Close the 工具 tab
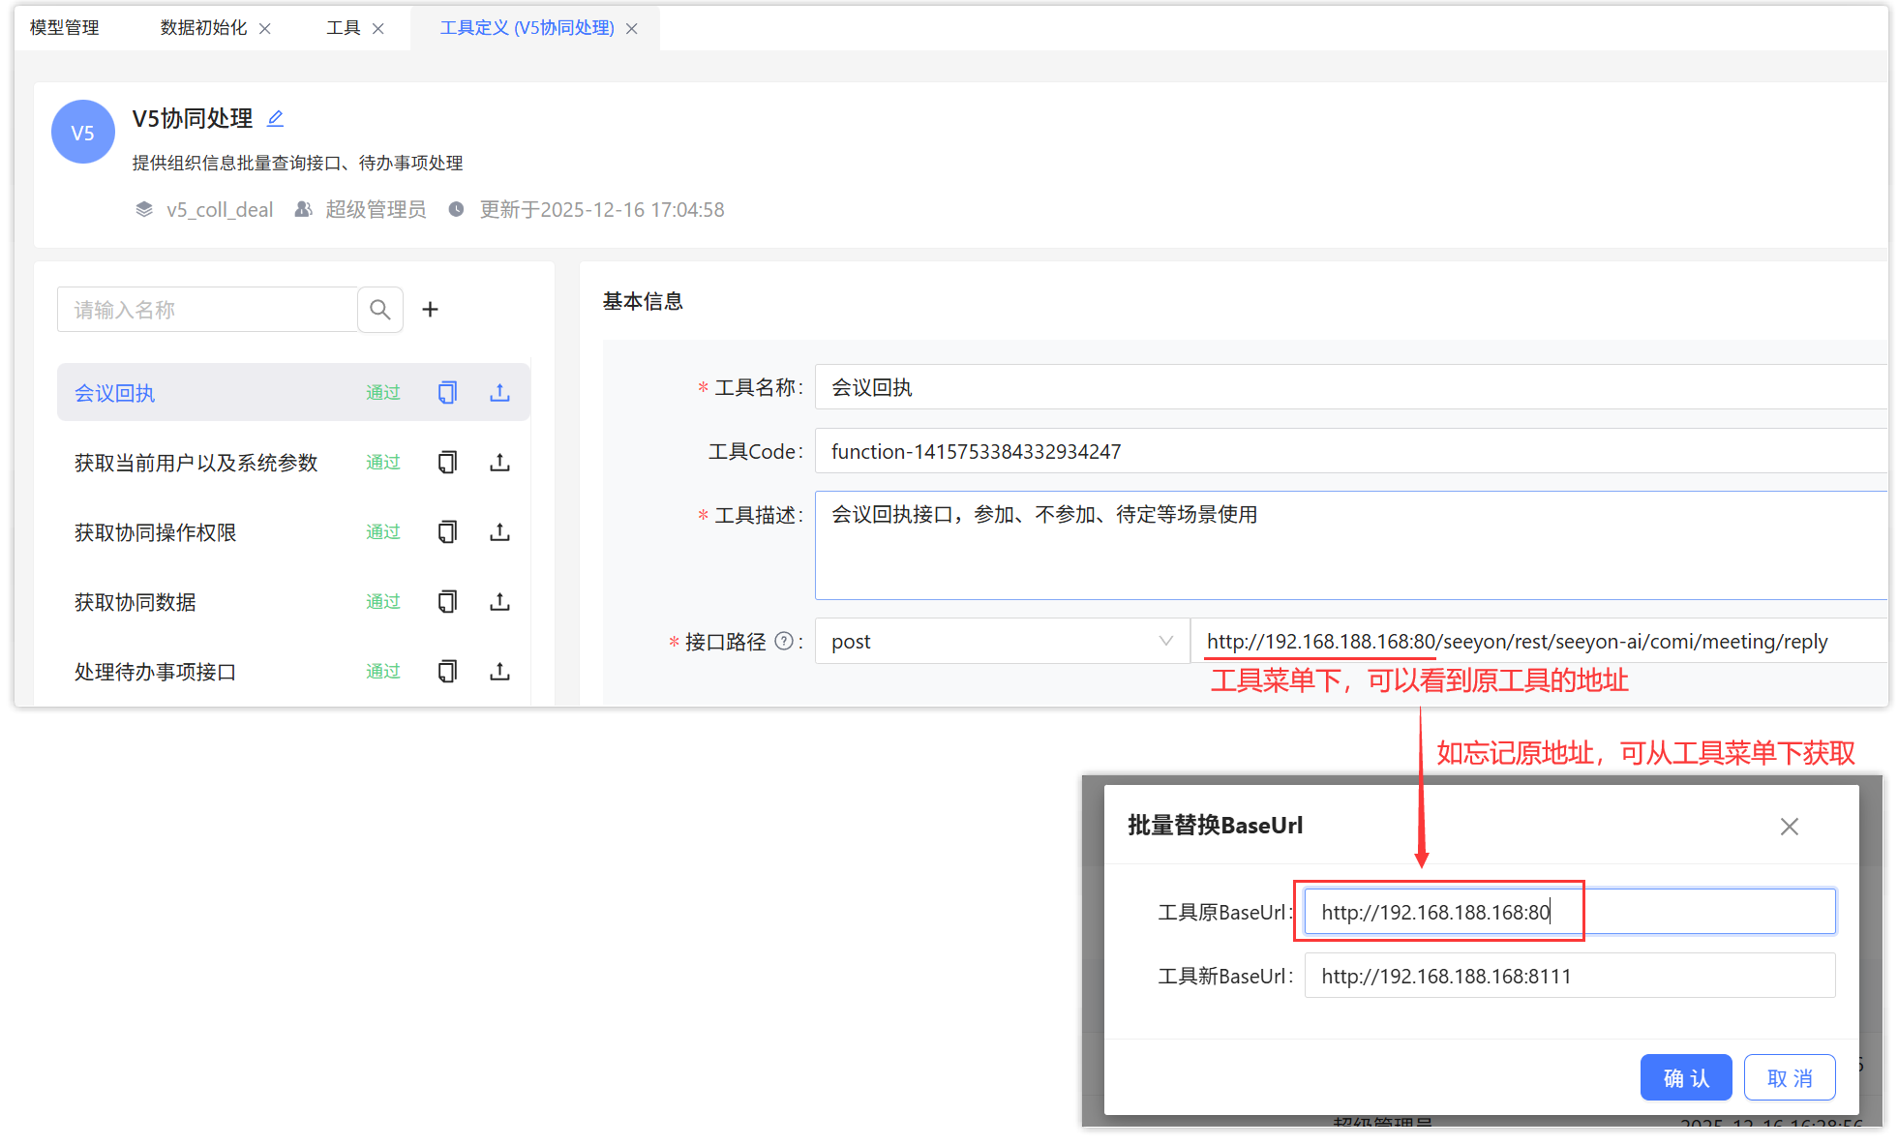This screenshot has width=1898, height=1146. pos(378,29)
